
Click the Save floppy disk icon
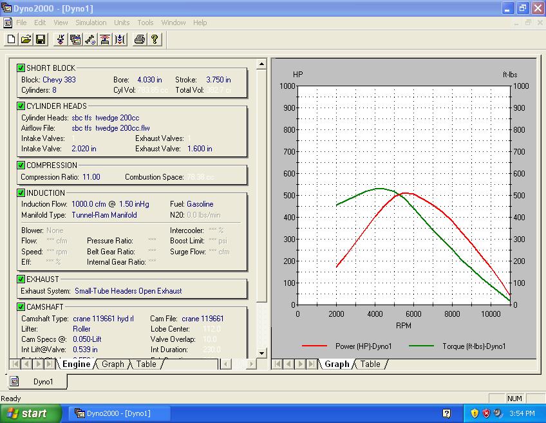click(40, 40)
